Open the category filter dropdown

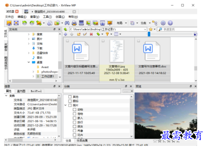(128, 91)
